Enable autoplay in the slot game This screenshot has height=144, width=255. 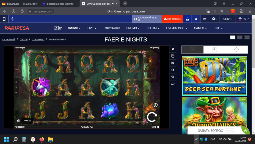tap(156, 105)
